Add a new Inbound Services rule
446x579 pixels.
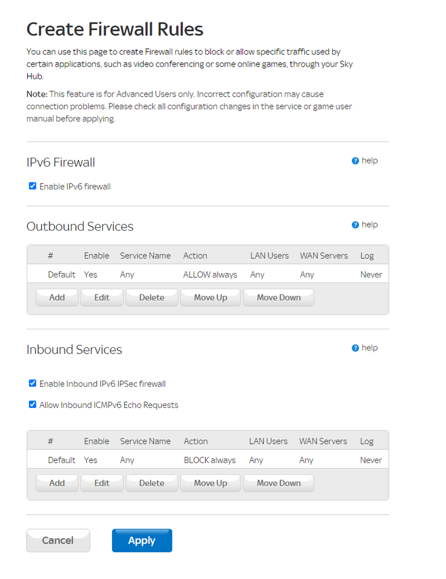tap(57, 483)
